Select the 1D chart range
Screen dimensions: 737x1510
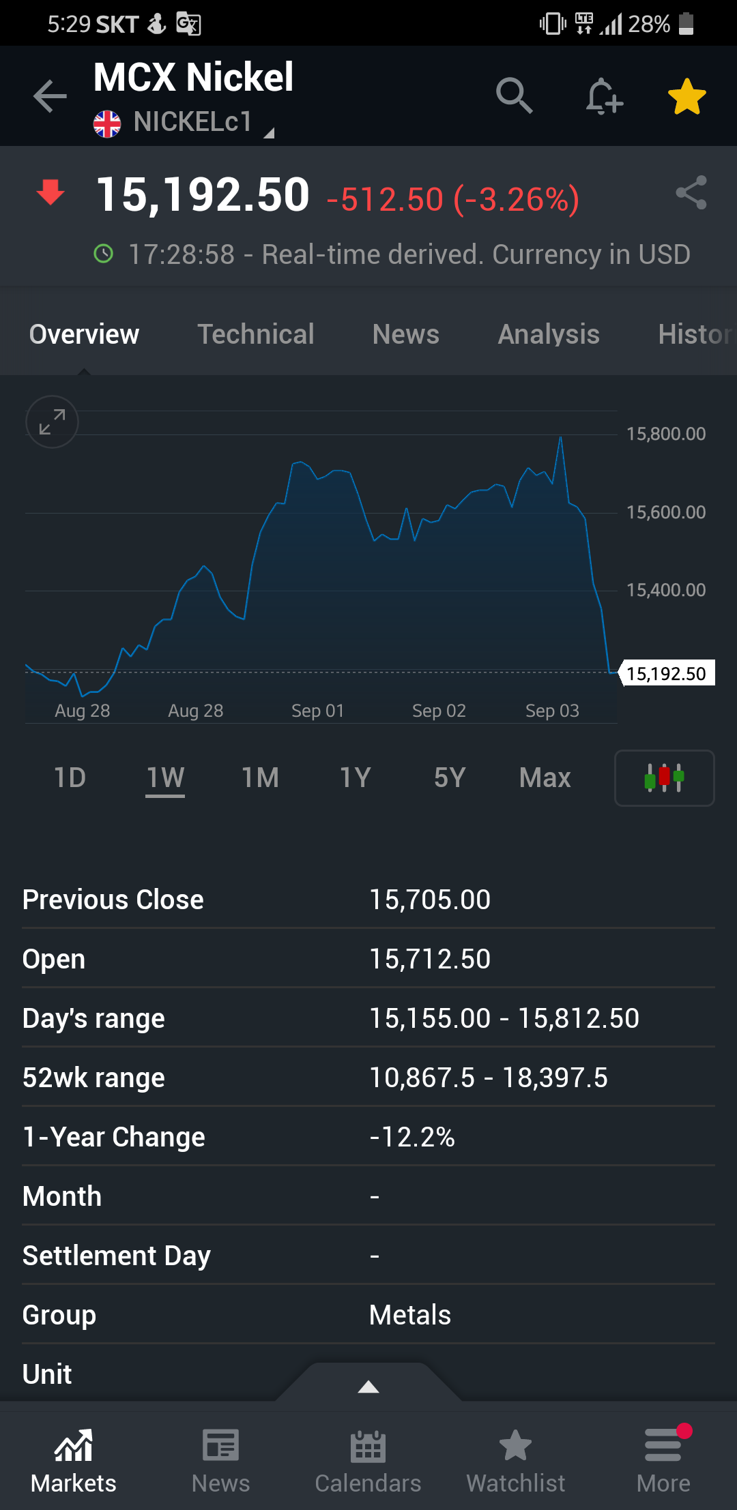(x=70, y=778)
